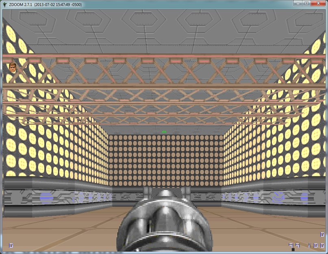The width and height of the screenshot is (328, 254).
Task: Close the ZDOOM 2.7.1 window
Action: pyautogui.click(x=318, y=4)
